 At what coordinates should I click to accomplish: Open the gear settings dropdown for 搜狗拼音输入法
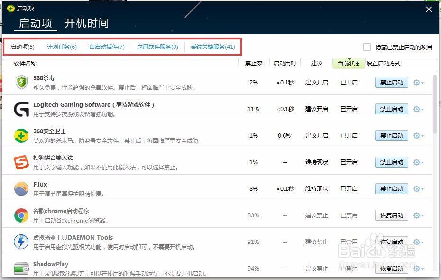[x=419, y=162]
